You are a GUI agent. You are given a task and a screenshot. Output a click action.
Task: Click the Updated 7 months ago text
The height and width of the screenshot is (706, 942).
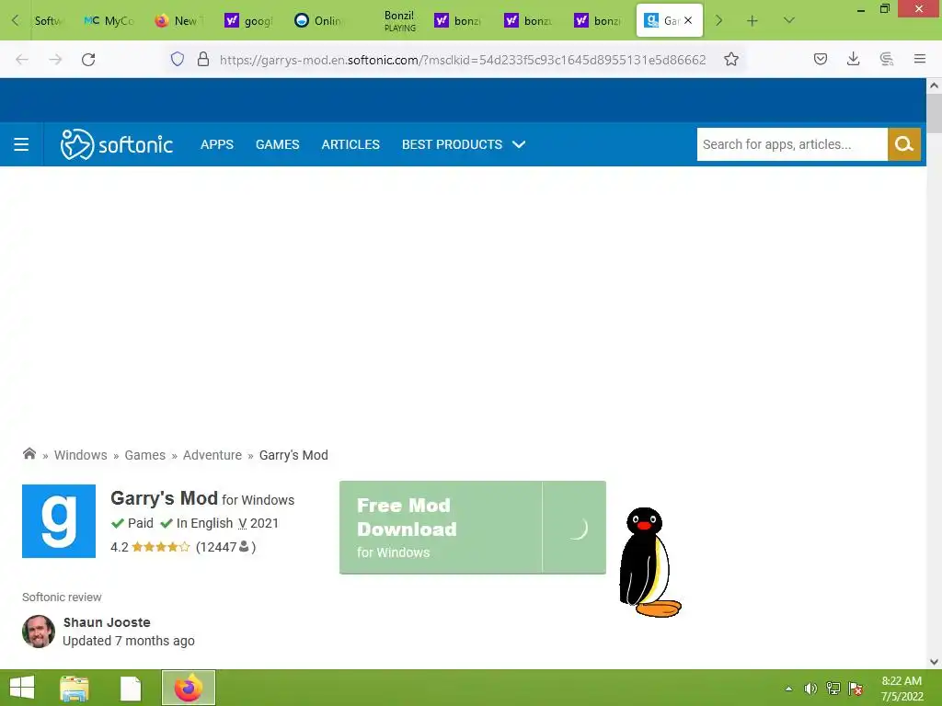129,641
